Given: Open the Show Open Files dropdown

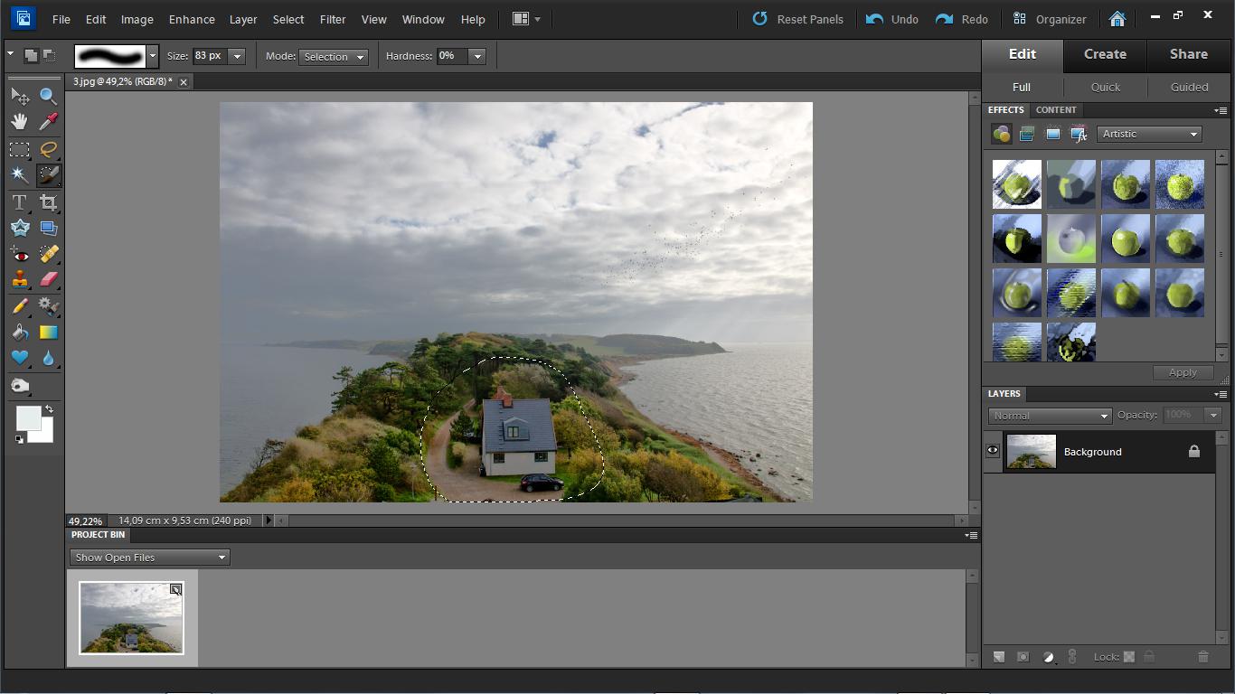Looking at the screenshot, I should 149,558.
